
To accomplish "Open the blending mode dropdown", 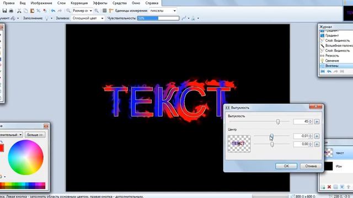I will pyautogui.click(x=198, y=18).
